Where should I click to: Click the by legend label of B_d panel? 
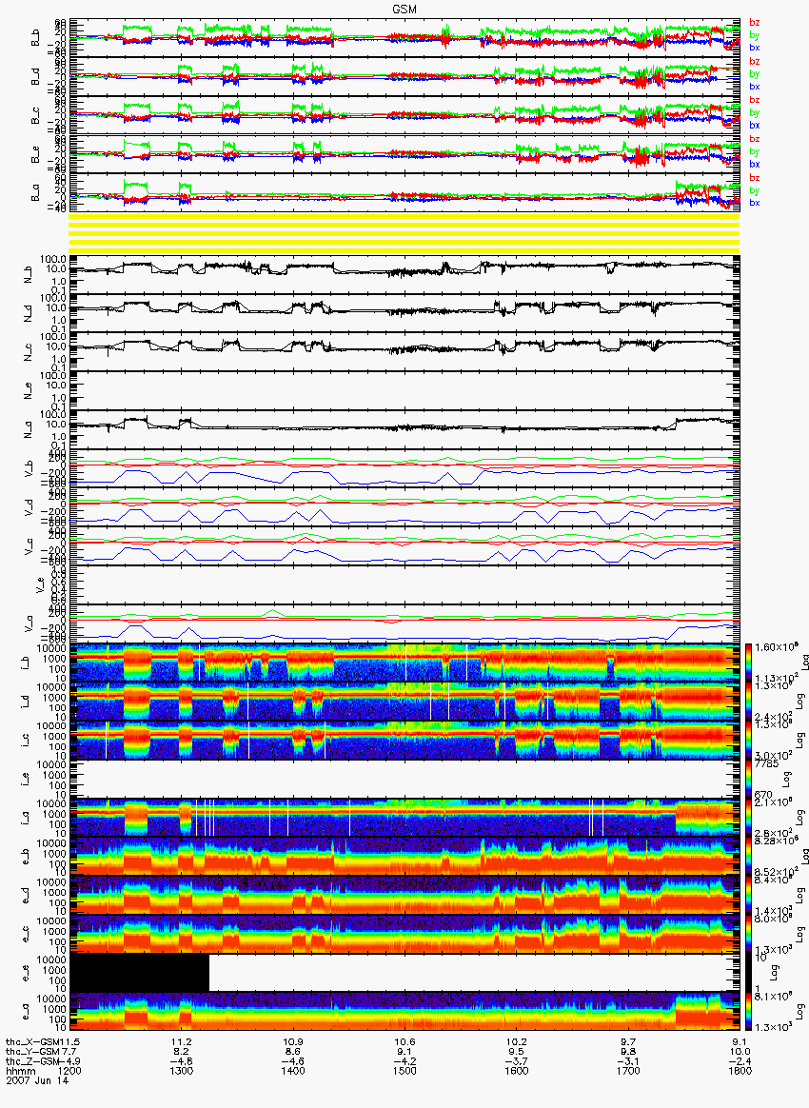pos(755,74)
